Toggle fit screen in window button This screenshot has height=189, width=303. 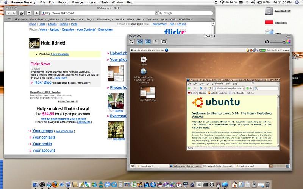148,42
